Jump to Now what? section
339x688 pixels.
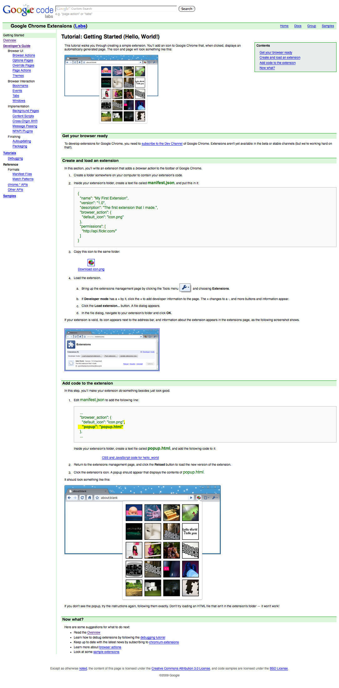point(267,68)
